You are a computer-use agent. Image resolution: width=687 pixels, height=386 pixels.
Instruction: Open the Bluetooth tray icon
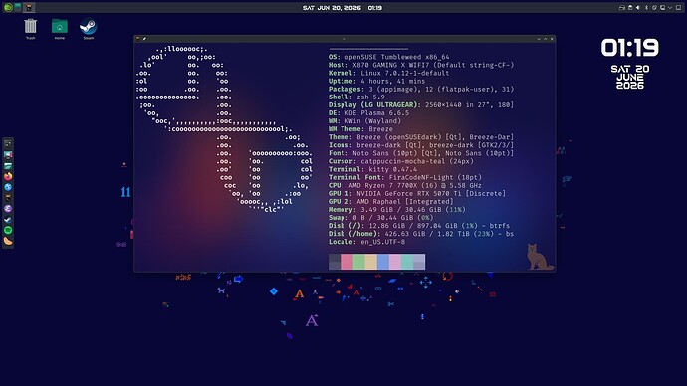[647, 7]
